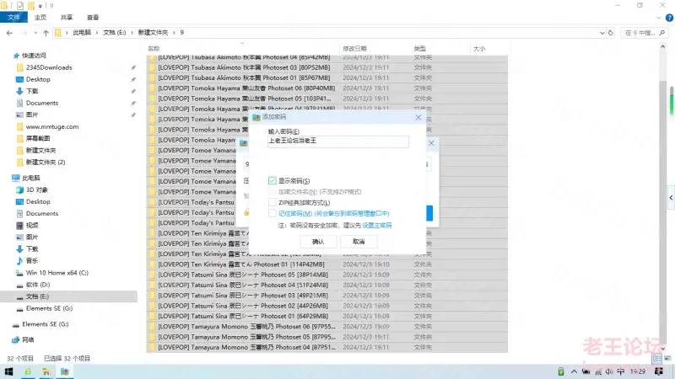Uncheck the 显示密码 checkbox

click(272, 181)
